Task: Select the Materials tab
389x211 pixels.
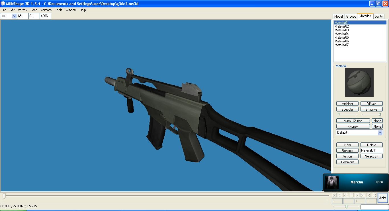Action: [365, 16]
